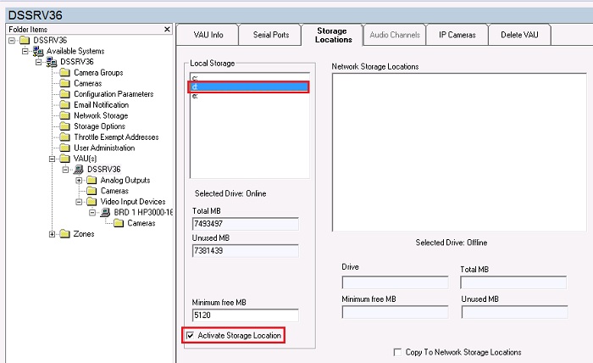This screenshot has height=363, width=593.
Task: Select Email Notification tree label
Action: click(x=101, y=105)
